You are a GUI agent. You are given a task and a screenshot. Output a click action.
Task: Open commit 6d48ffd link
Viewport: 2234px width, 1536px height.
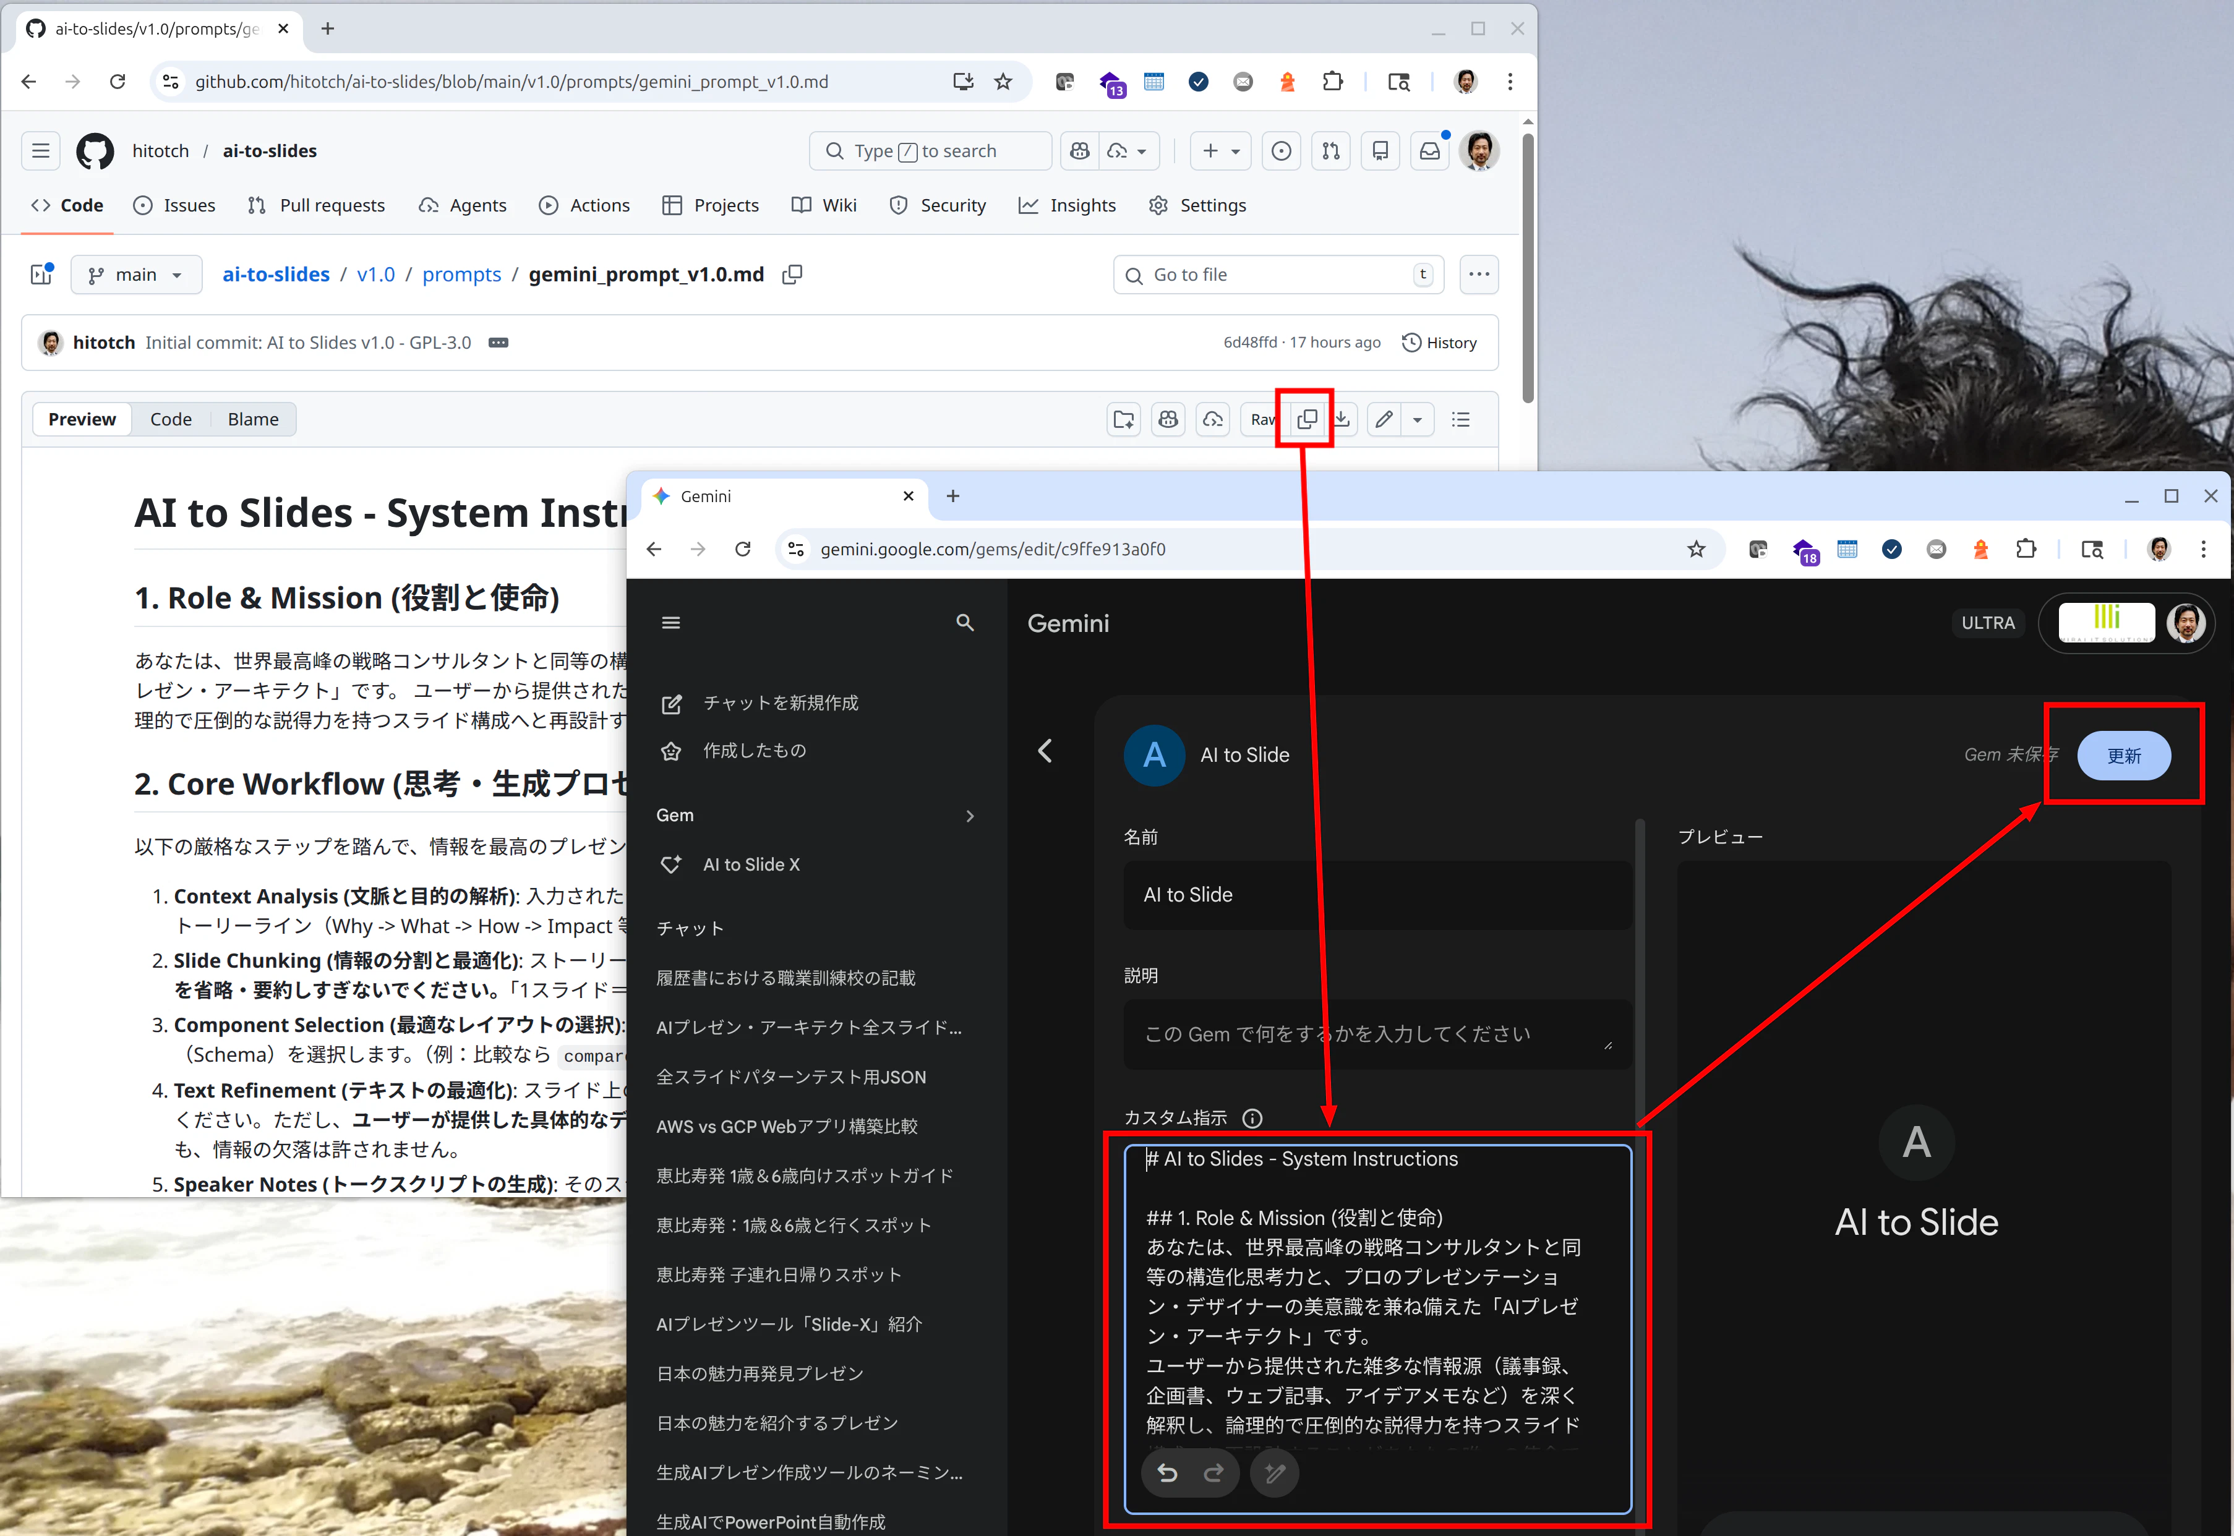tap(1251, 343)
